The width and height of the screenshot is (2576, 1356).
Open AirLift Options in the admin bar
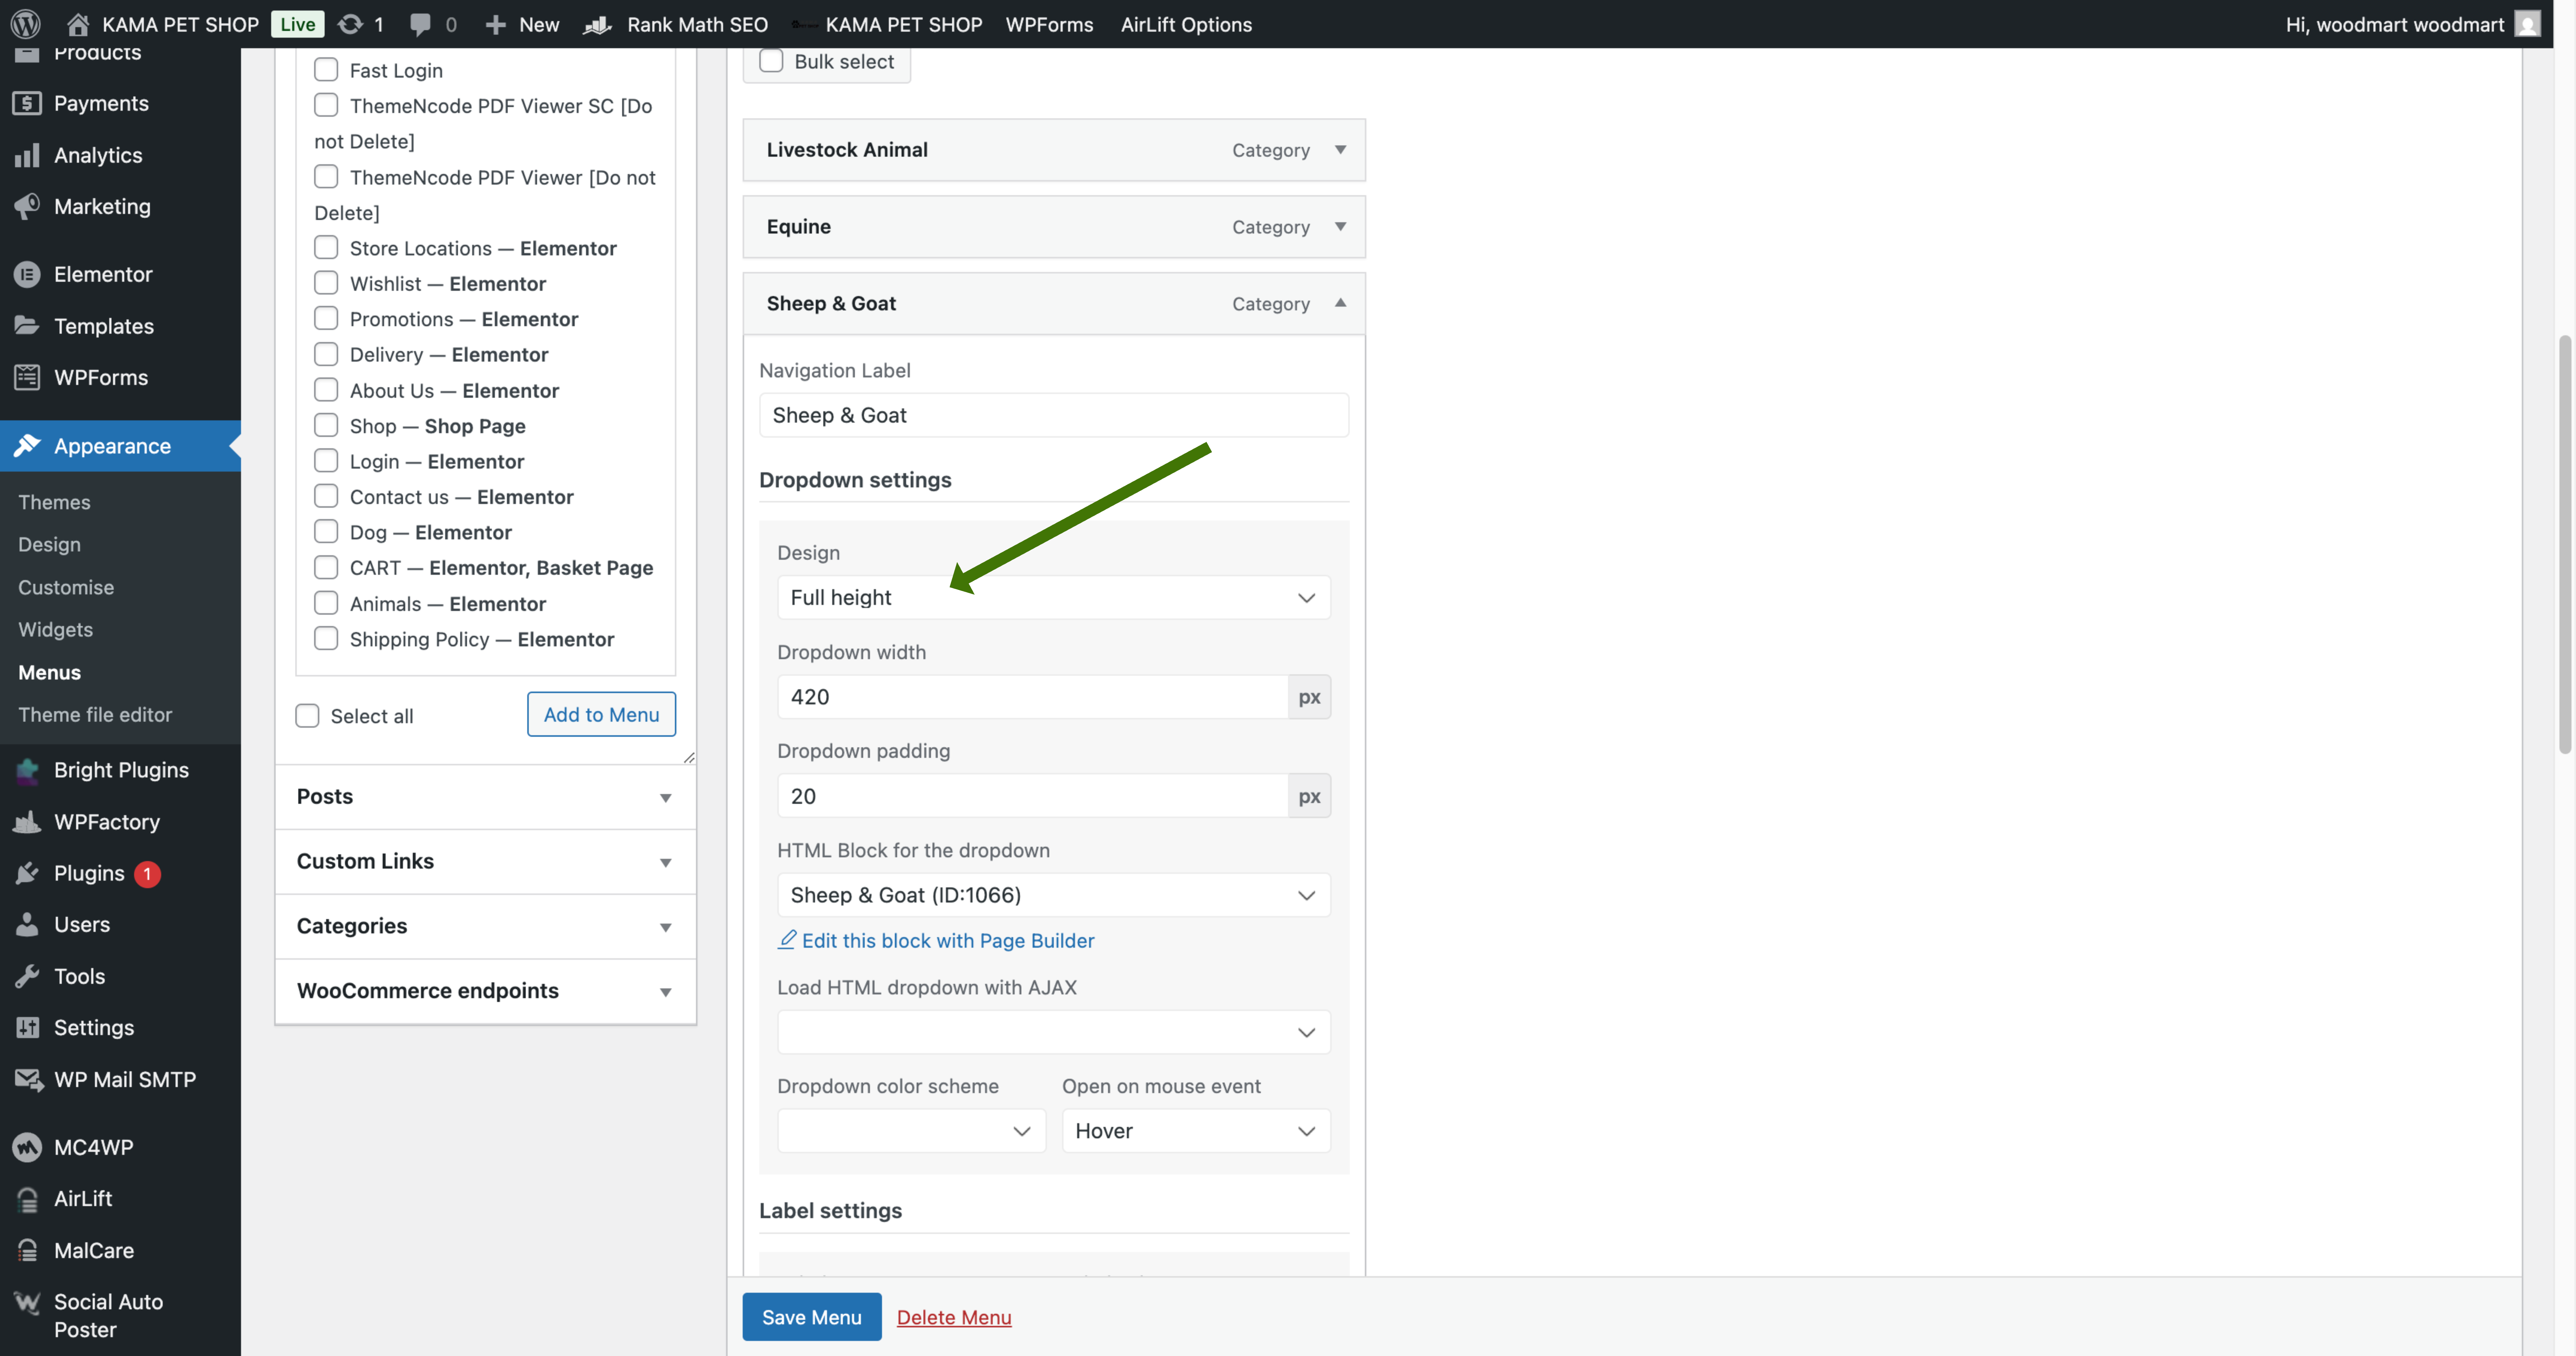(x=1186, y=24)
